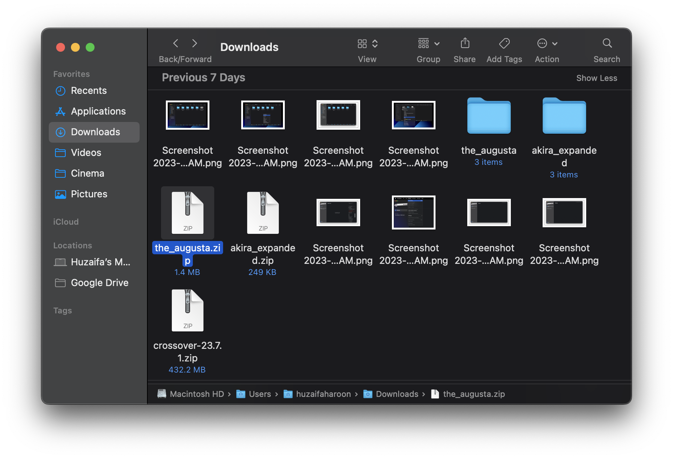Open the Search magnifier icon

click(x=607, y=44)
